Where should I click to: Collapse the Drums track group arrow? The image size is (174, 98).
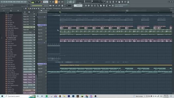pyautogui.click(x=45, y=25)
